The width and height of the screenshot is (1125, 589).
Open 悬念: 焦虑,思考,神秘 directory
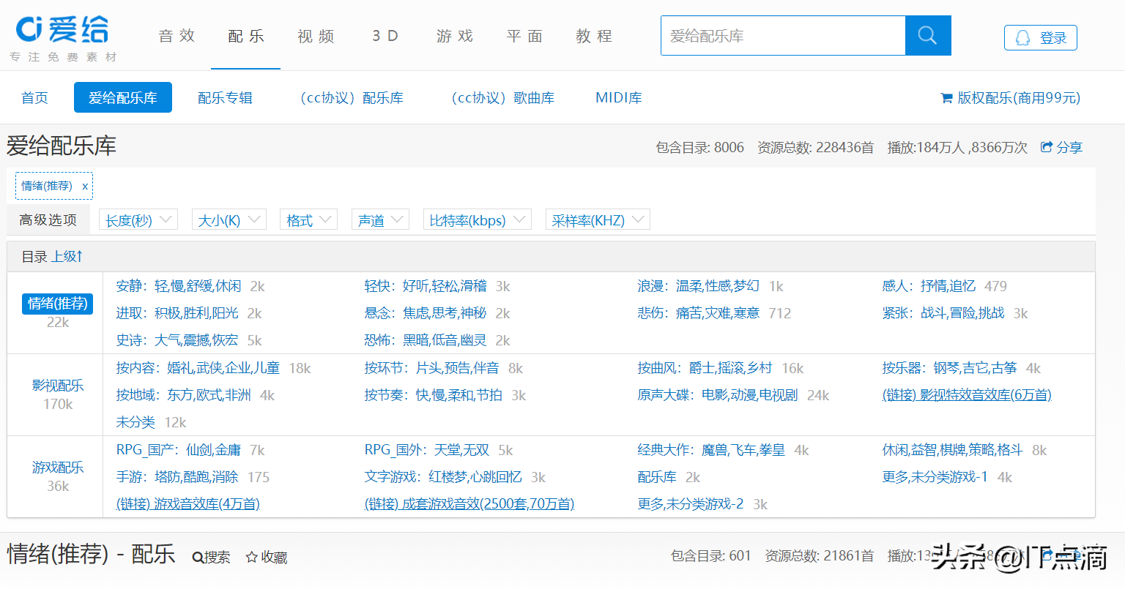tap(426, 313)
